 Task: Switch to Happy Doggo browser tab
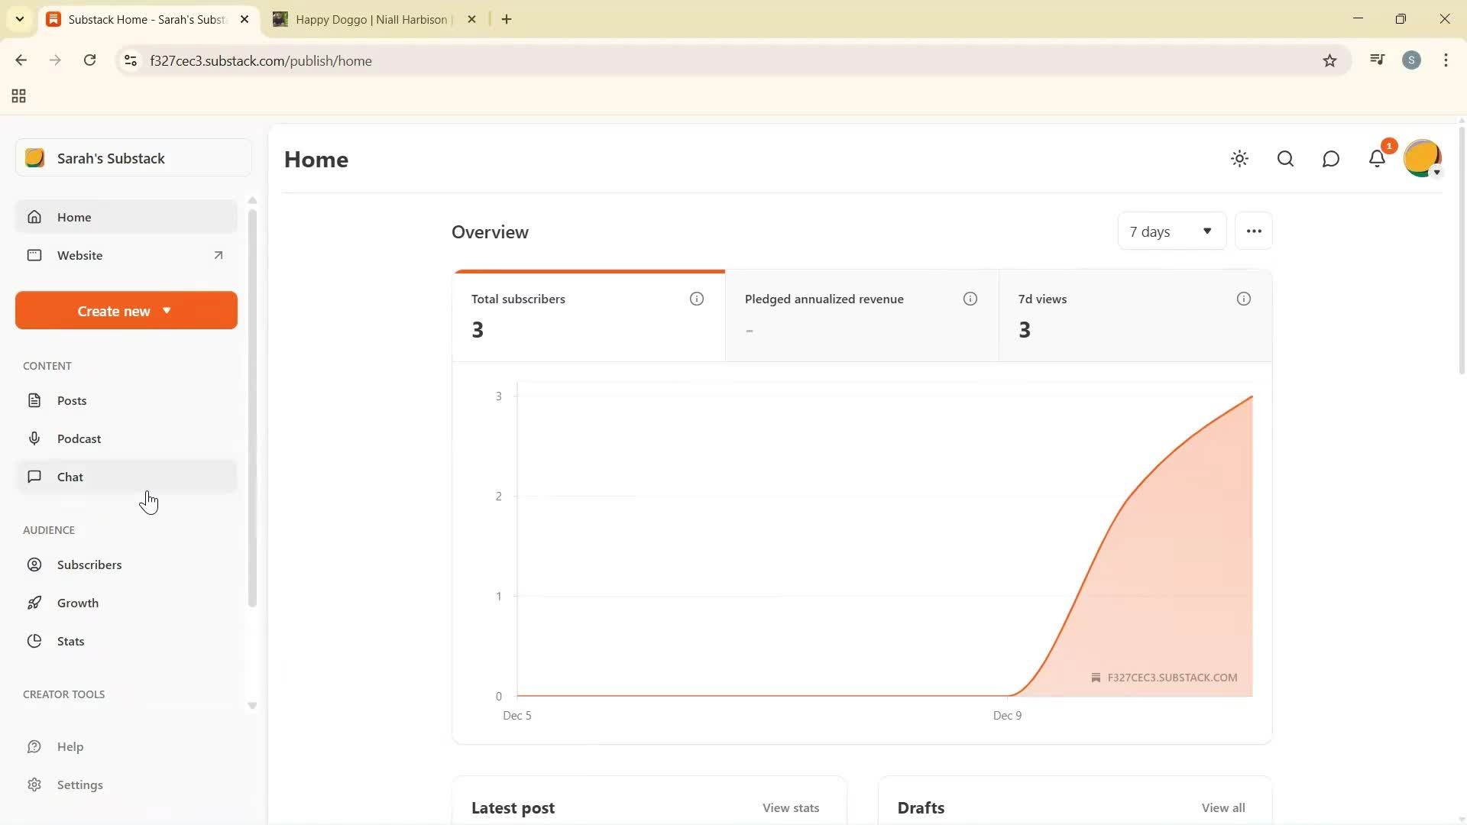(371, 20)
